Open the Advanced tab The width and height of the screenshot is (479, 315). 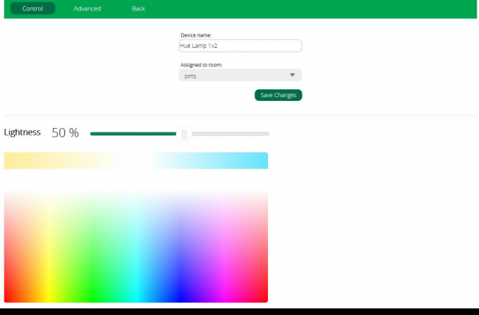[x=87, y=8]
